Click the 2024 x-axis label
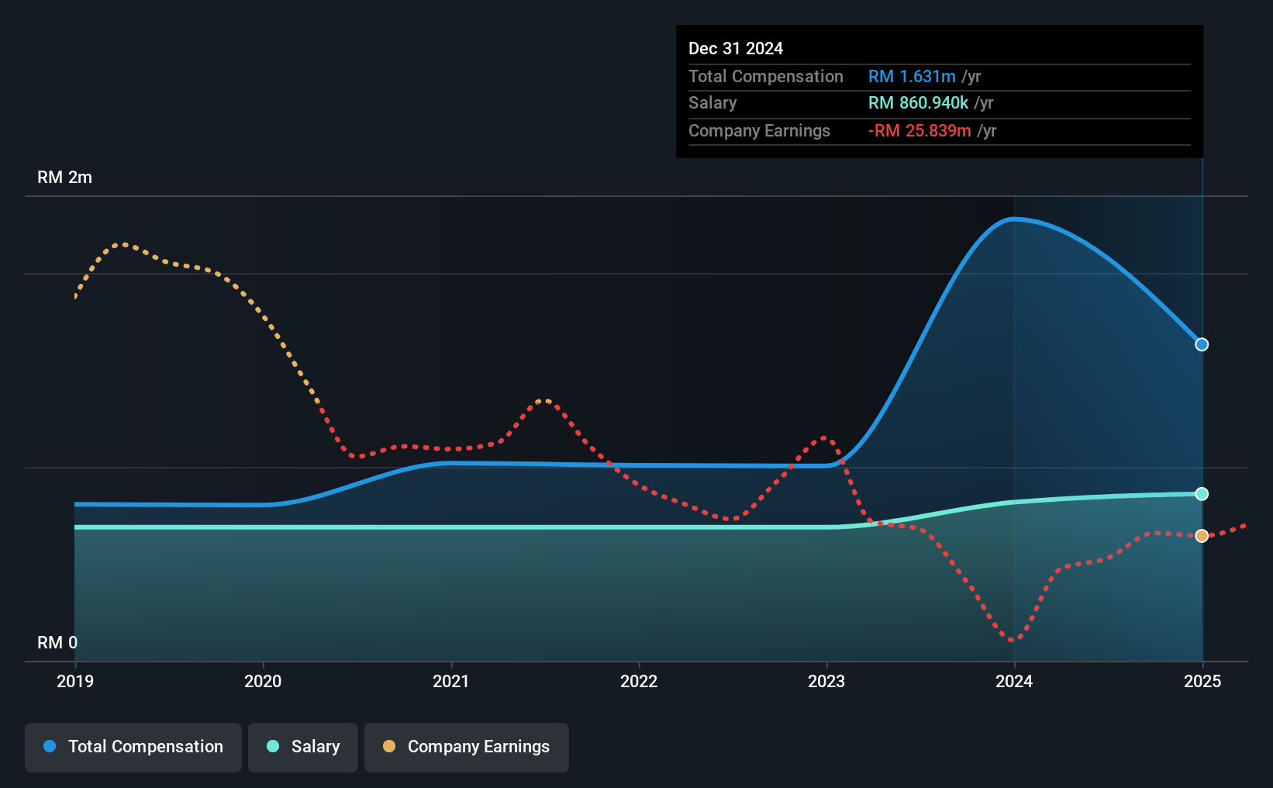 [1014, 681]
